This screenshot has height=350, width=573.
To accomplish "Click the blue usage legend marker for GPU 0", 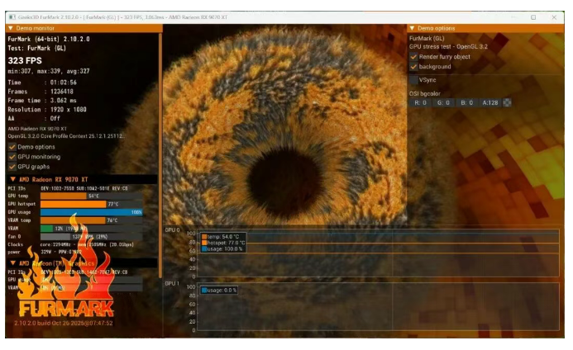I will (x=204, y=248).
